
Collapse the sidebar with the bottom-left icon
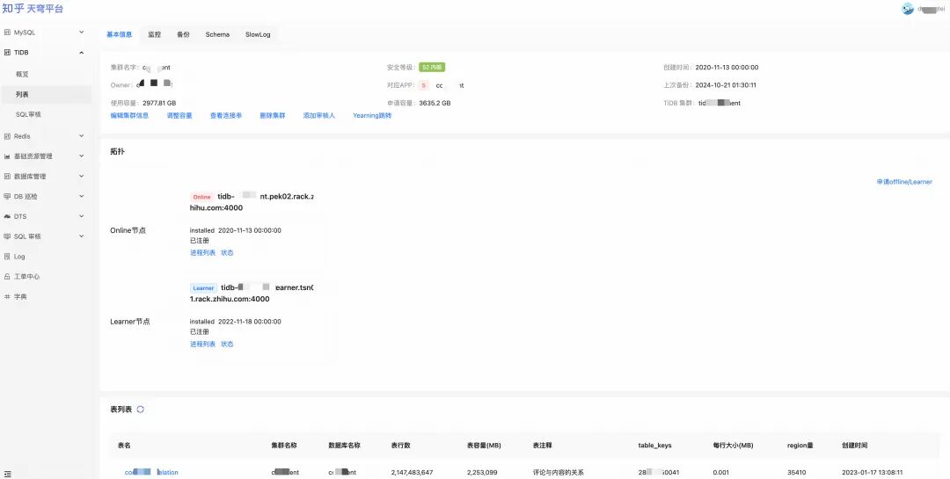[x=7, y=474]
